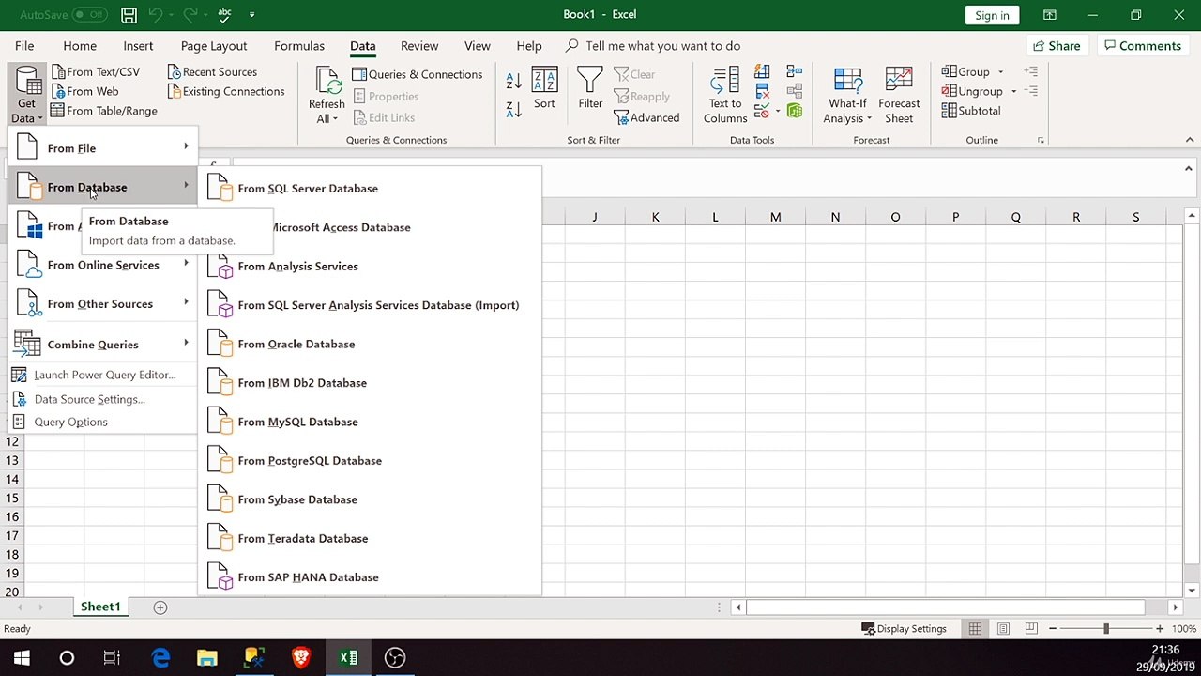Pick From Oracle Database
This screenshot has width=1201, height=676.
tap(370, 345)
